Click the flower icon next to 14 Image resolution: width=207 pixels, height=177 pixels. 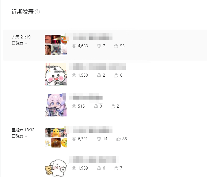[99, 139]
